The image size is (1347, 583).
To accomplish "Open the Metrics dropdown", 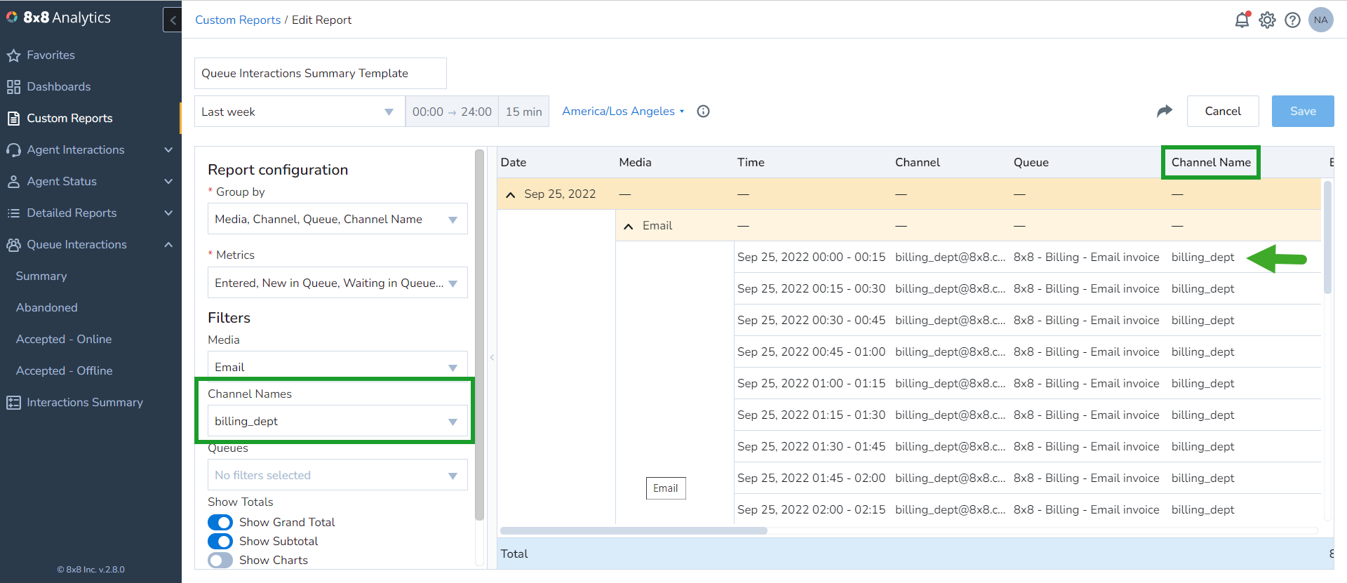I will tap(337, 283).
